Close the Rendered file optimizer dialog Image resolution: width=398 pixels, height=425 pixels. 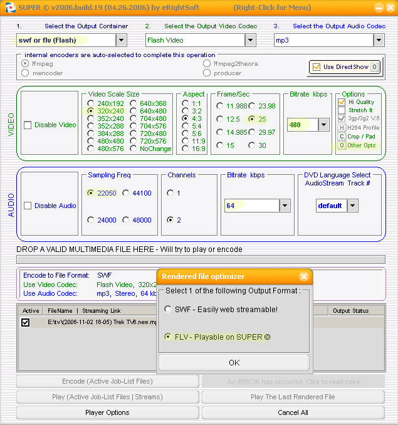[x=304, y=276]
